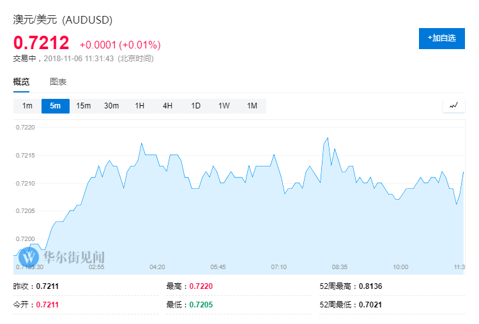Show the 1W weekly chart
This screenshot has width=479, height=324.
tap(224, 106)
